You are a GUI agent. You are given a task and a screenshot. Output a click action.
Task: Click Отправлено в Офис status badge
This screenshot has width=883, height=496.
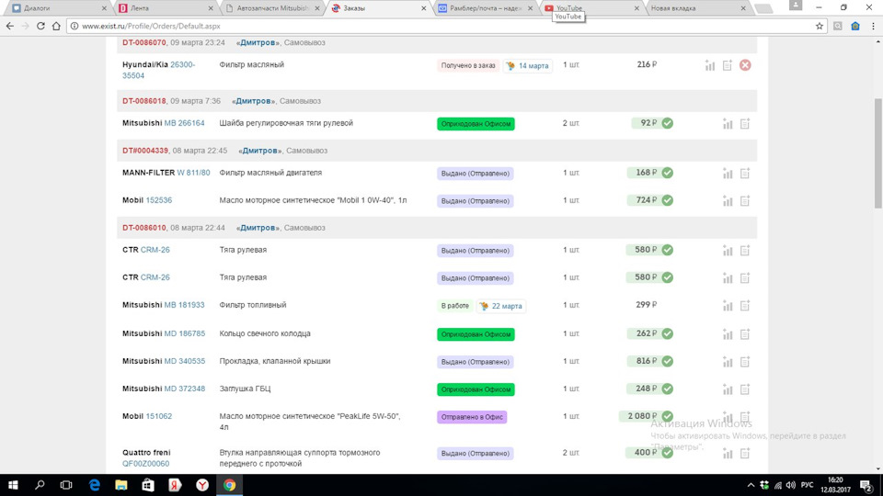(x=472, y=417)
